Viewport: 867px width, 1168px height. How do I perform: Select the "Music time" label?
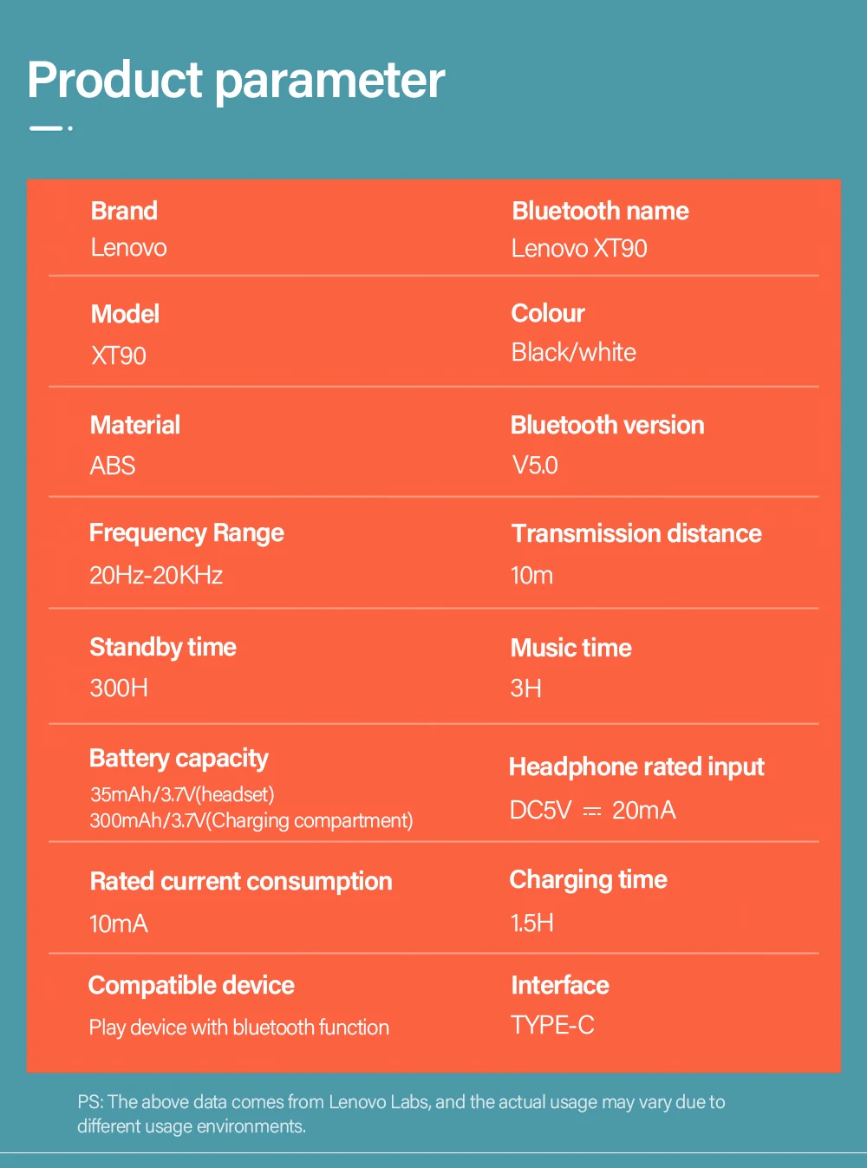[x=570, y=648]
